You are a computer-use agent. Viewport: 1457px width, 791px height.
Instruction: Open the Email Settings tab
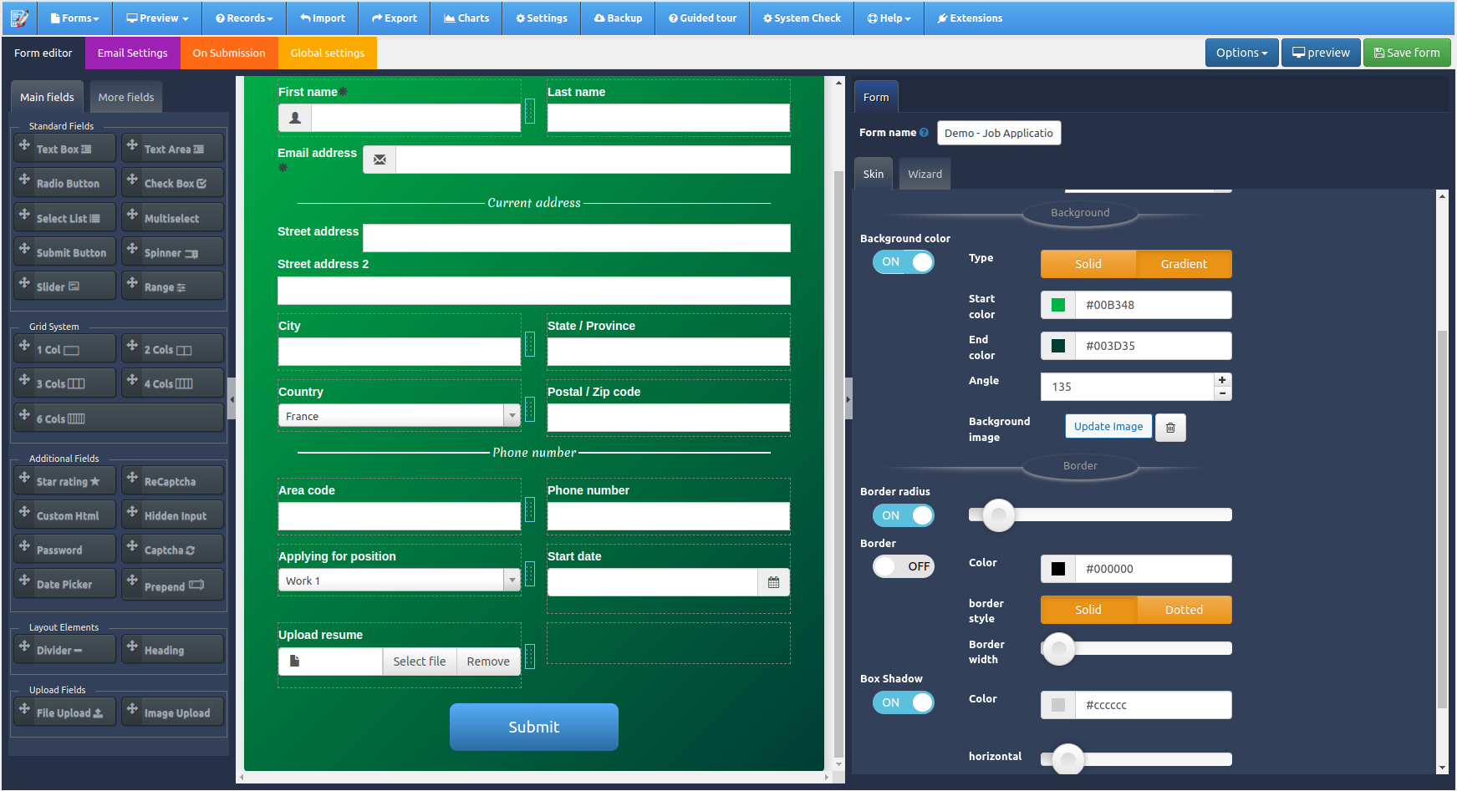pos(131,53)
